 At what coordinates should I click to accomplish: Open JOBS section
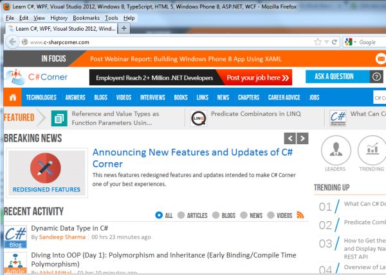[314, 97]
